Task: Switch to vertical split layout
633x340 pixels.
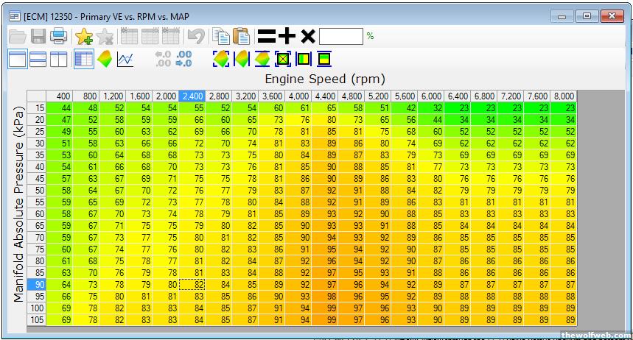Action: pos(59,59)
